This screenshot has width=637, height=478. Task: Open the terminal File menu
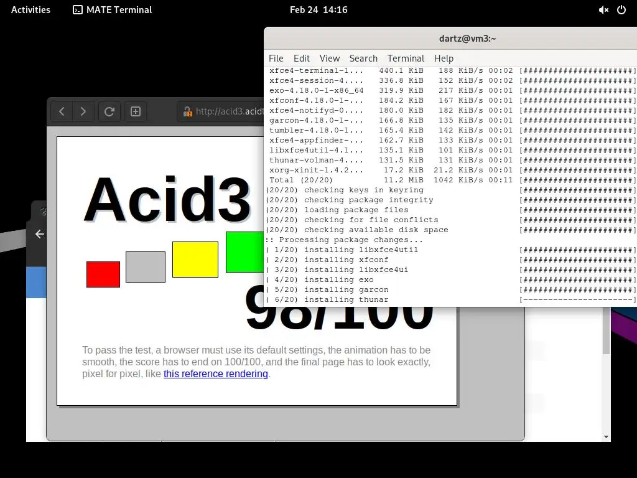pyautogui.click(x=276, y=59)
